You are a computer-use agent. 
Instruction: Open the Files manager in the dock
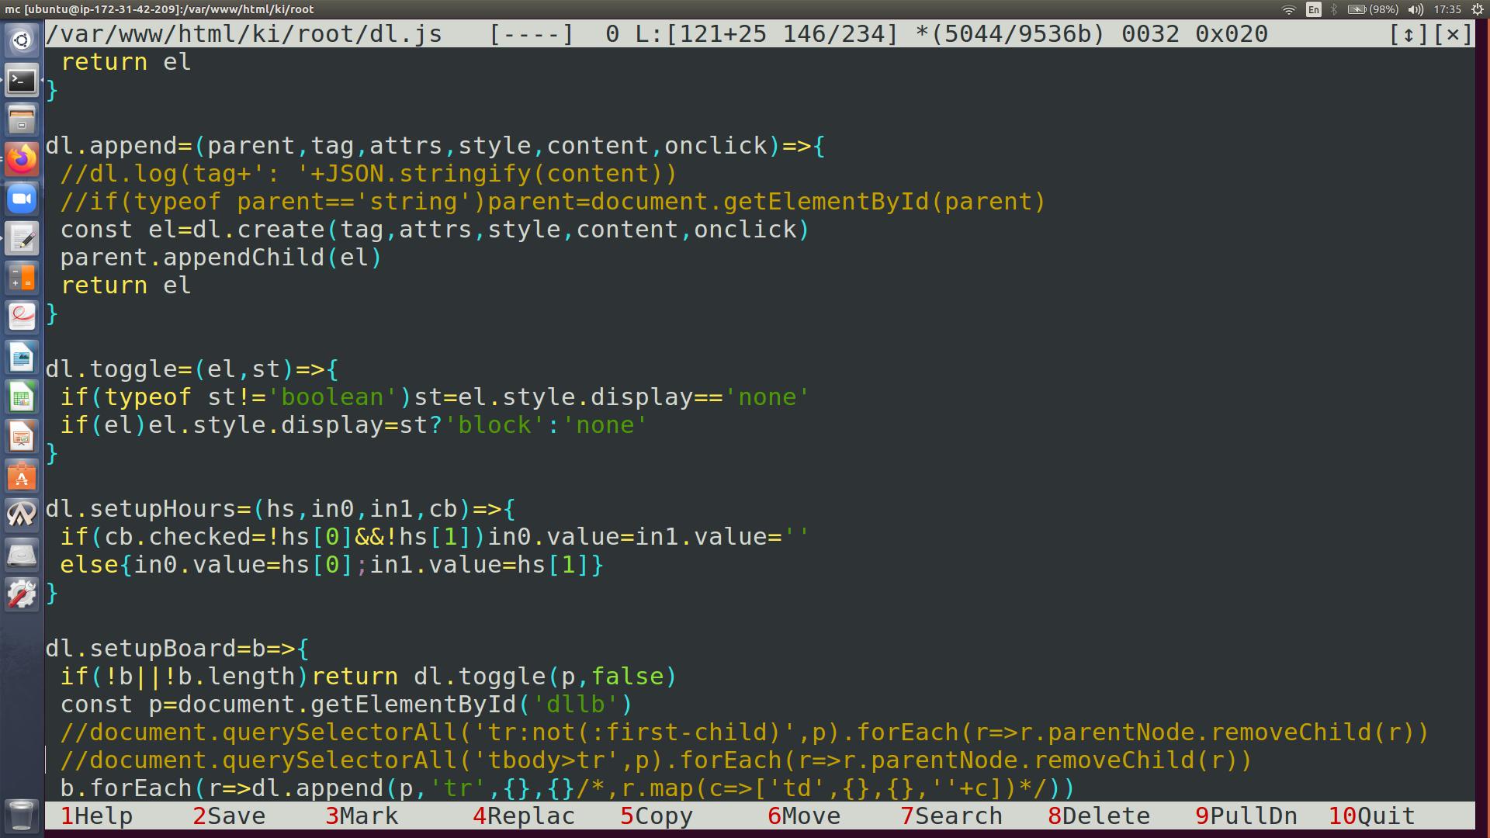[22, 119]
